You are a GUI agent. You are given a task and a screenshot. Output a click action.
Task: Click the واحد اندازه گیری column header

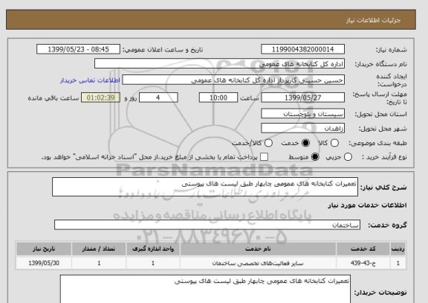153,249
